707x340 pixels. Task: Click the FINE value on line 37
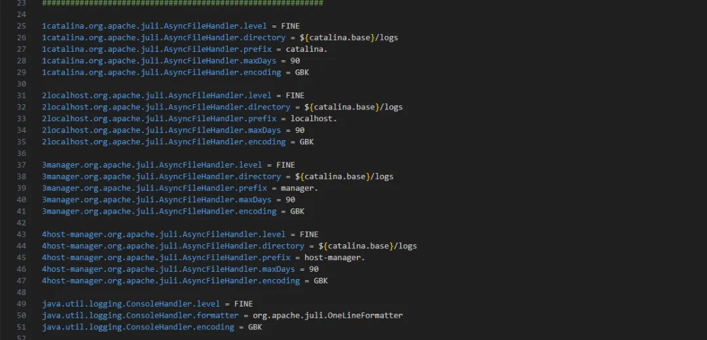[x=285, y=165]
